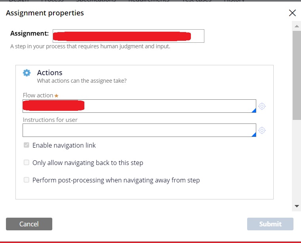Click the scrollbar down arrow
Image resolution: width=301 pixels, height=243 pixels.
coord(297,206)
